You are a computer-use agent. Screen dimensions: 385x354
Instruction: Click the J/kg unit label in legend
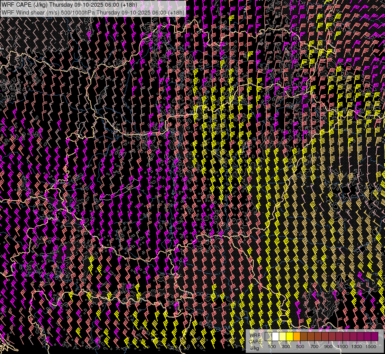click(254, 348)
